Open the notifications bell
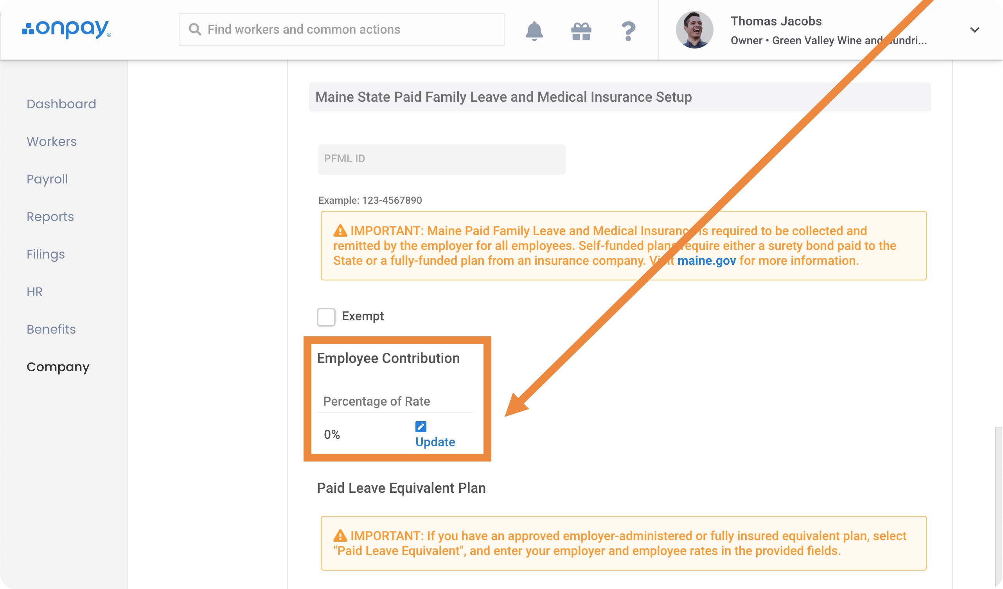The image size is (1003, 589). pyautogui.click(x=534, y=31)
